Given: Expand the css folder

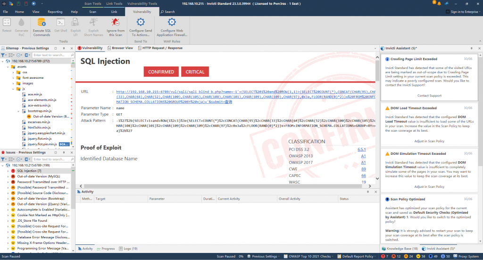Looking at the screenshot, I should pyautogui.click(x=13, y=72).
